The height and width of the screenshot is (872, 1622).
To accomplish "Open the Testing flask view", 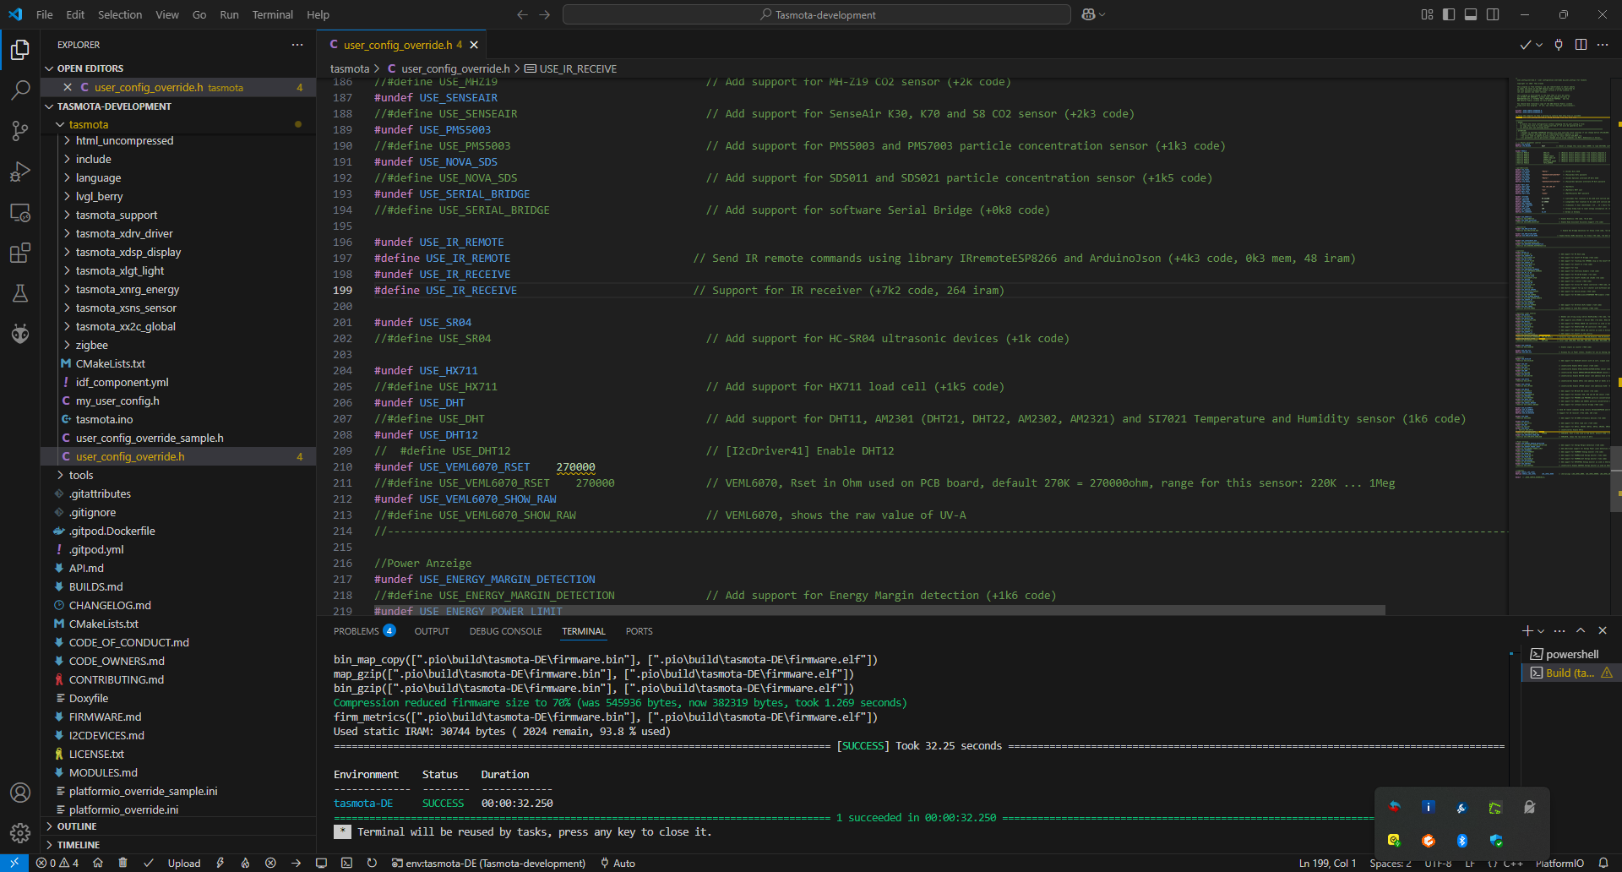I will click(x=20, y=293).
